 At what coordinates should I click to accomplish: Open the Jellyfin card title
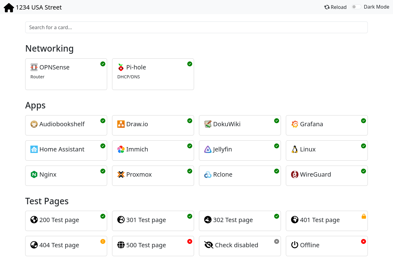[x=223, y=149]
